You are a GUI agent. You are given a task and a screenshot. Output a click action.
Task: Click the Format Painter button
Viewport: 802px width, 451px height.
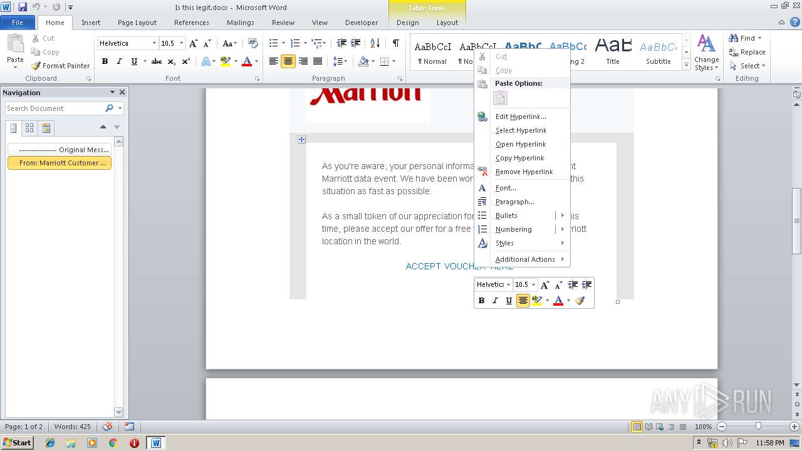coord(60,66)
